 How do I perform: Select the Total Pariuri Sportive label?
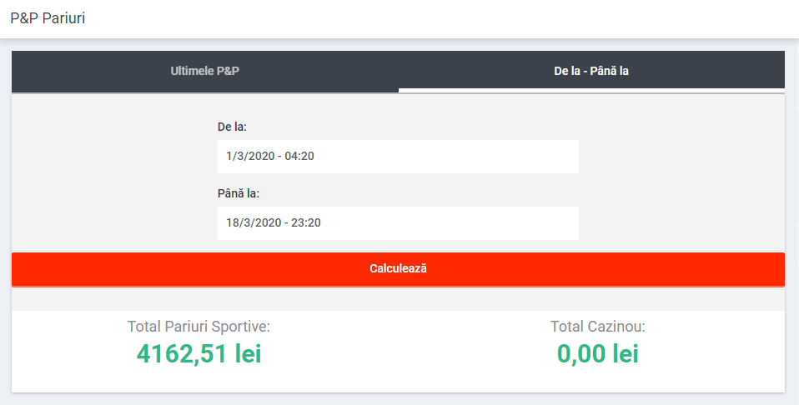pos(198,327)
